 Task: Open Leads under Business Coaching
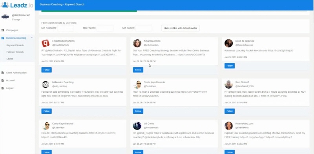click(9, 59)
